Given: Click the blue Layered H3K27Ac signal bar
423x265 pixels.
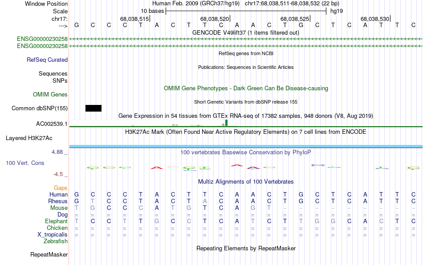Looking at the screenshot, I should pos(246,146).
